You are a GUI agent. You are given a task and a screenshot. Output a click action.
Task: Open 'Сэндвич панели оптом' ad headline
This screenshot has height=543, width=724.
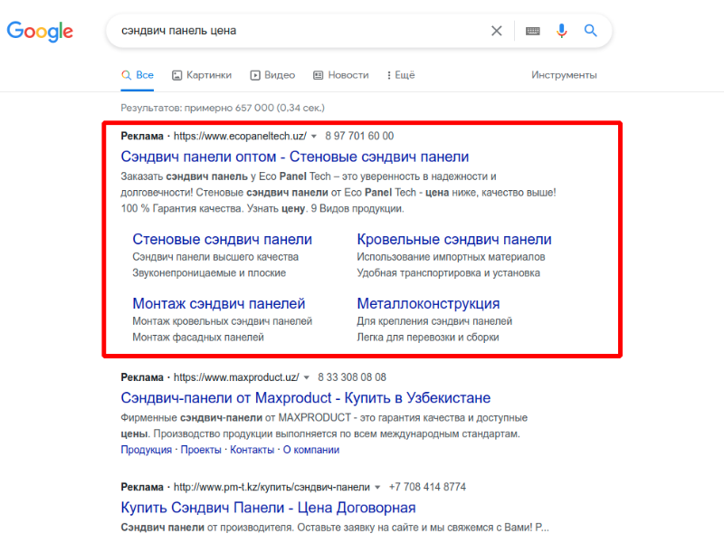pos(295,157)
